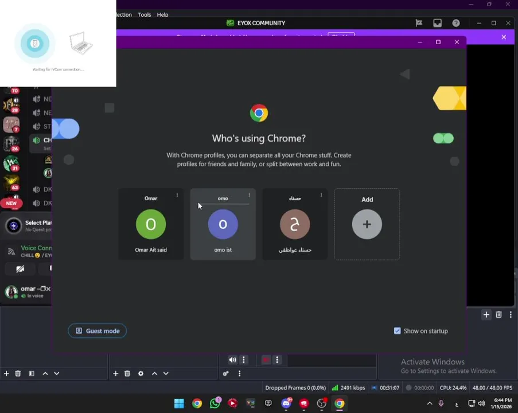Select the Omar Ait said Chrome profile

(x=151, y=224)
